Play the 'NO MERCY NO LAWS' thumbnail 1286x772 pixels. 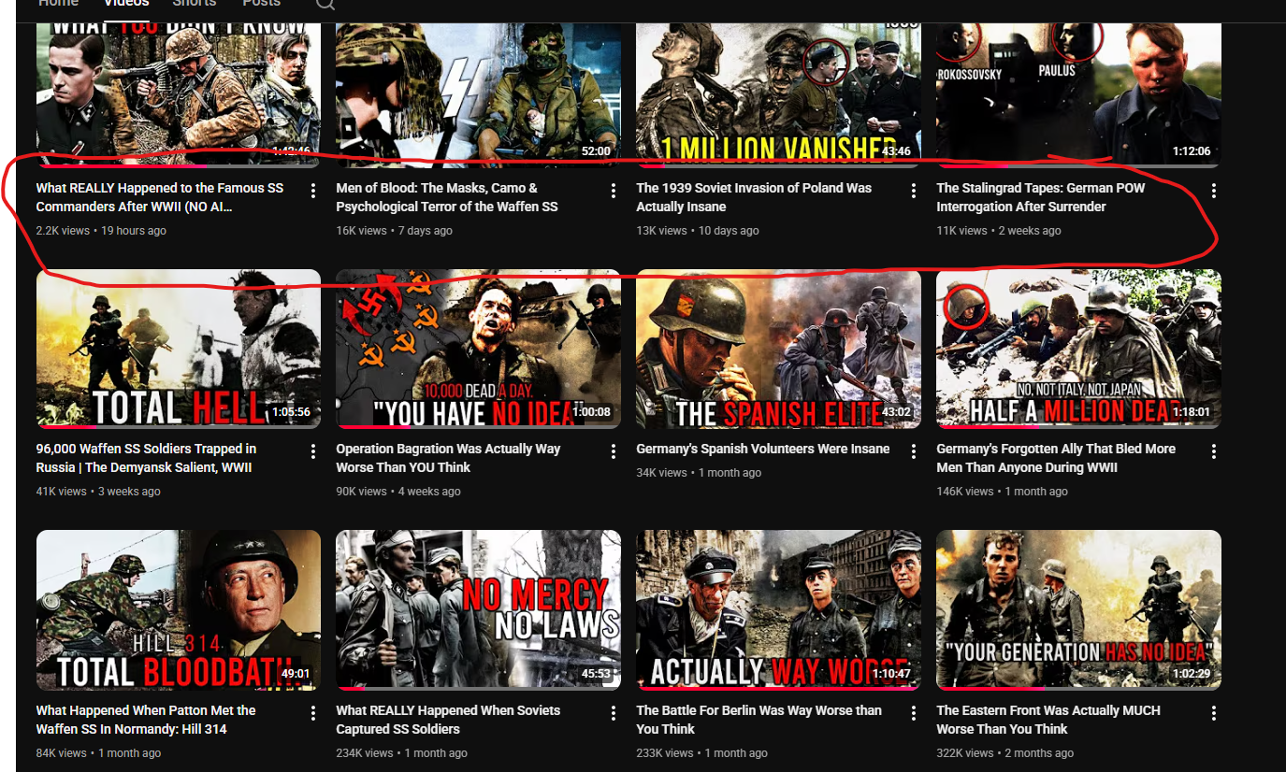(x=479, y=610)
